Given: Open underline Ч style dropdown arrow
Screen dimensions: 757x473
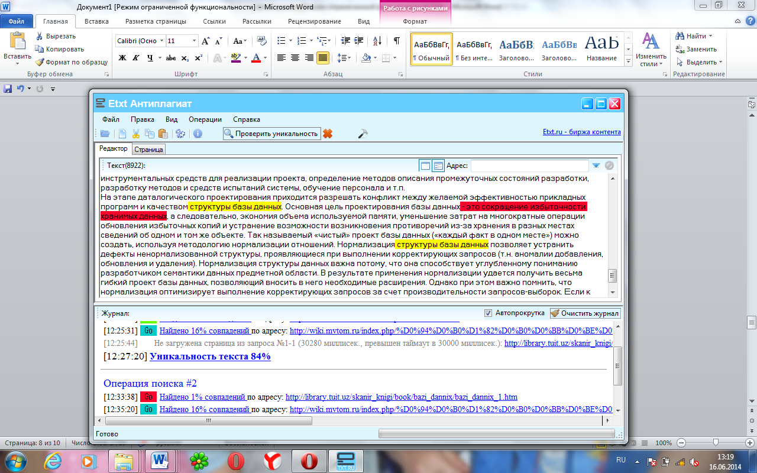Looking at the screenshot, I should (160, 58).
